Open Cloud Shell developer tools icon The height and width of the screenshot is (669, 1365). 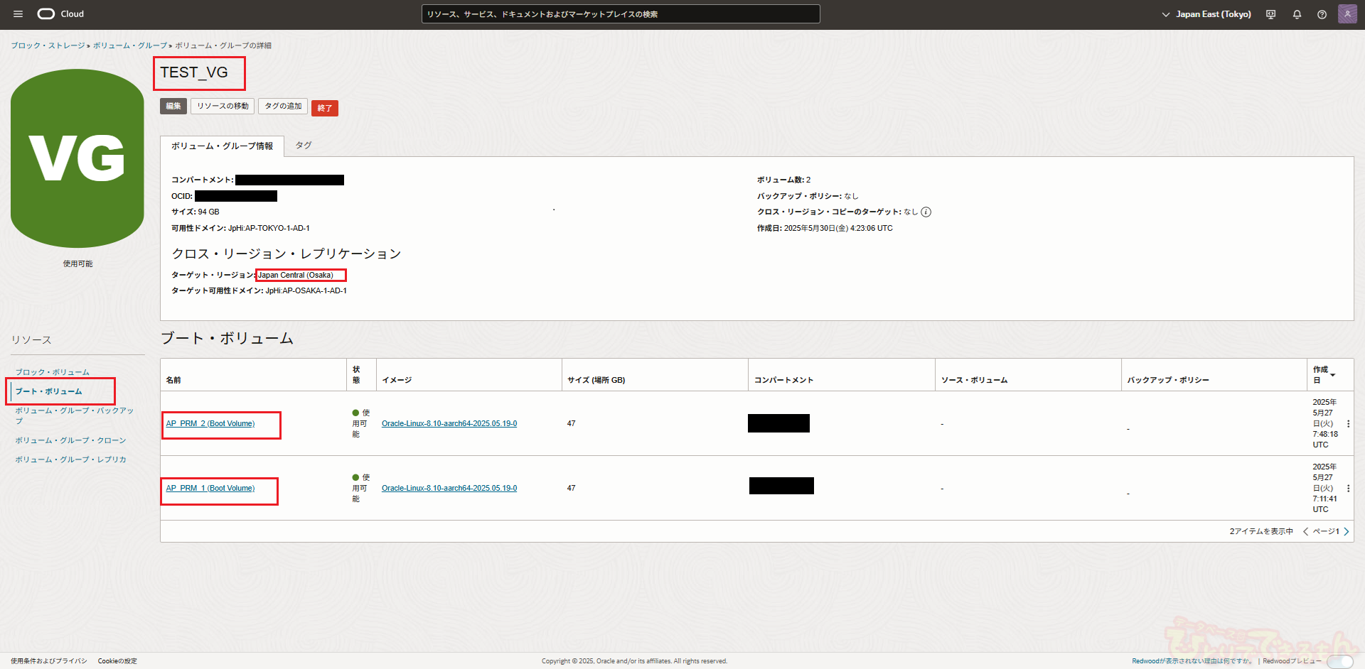(x=1271, y=14)
